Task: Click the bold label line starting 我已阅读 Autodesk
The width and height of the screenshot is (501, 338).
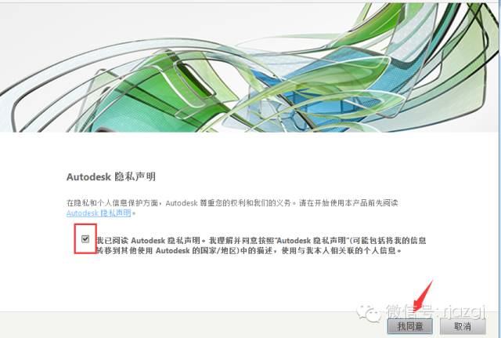Action: coord(261,241)
